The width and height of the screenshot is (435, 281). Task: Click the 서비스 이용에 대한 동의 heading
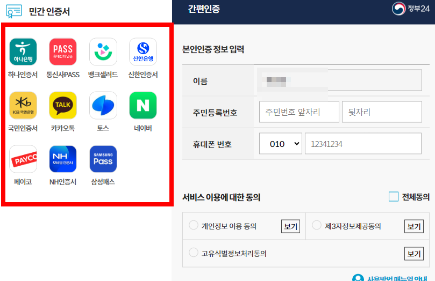(x=221, y=197)
